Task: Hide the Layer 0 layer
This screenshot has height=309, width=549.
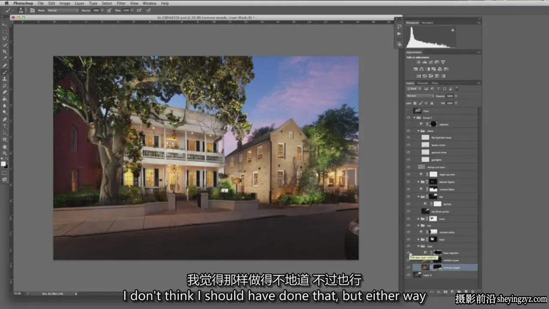Action: click(x=408, y=275)
